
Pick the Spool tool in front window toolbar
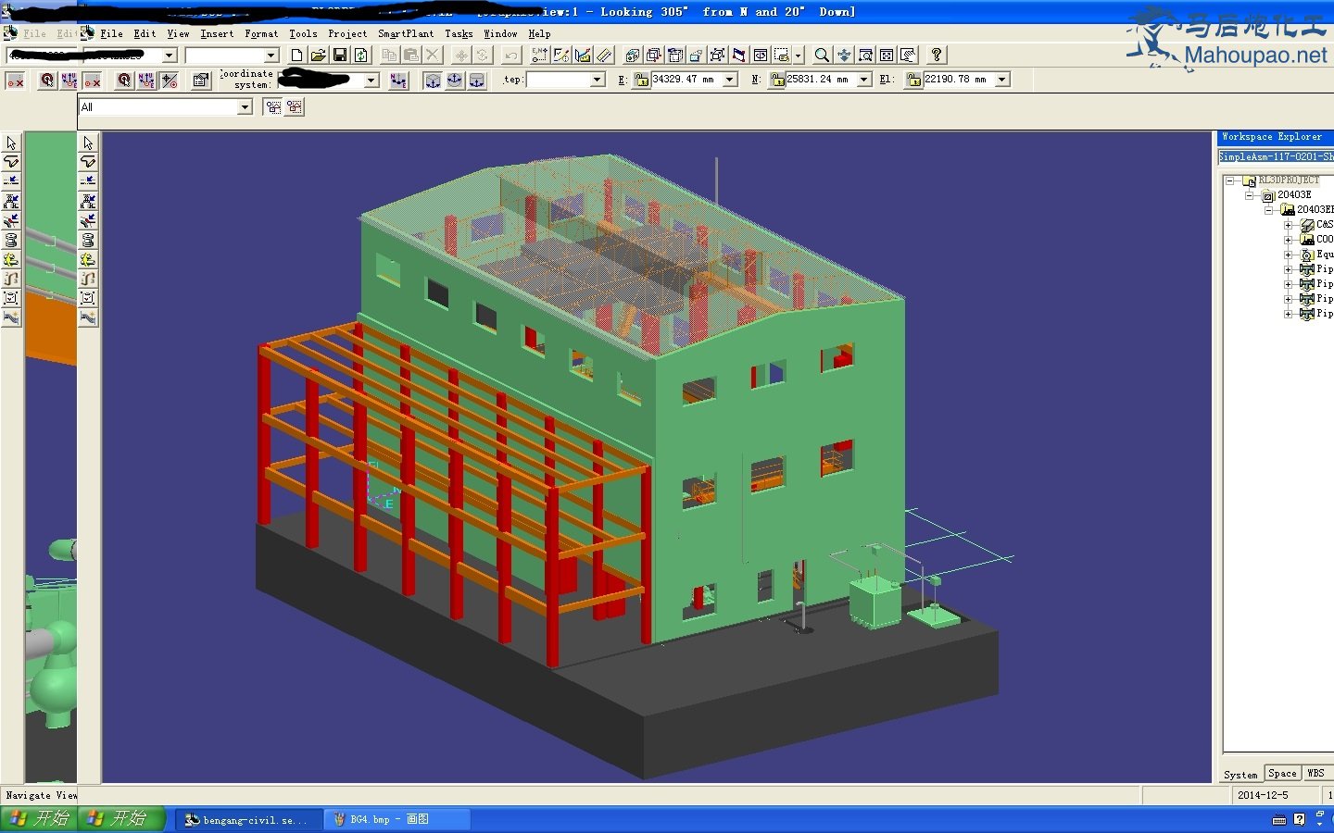[88, 240]
